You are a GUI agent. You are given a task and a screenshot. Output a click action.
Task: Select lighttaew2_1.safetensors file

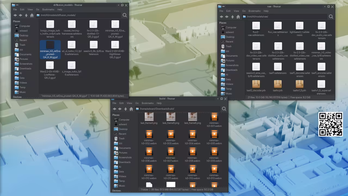point(300,29)
